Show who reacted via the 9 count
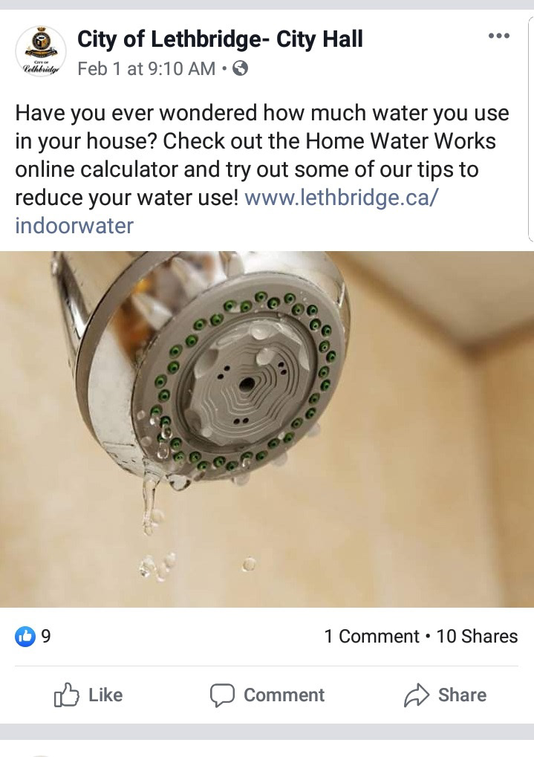This screenshot has width=534, height=757. point(46,637)
